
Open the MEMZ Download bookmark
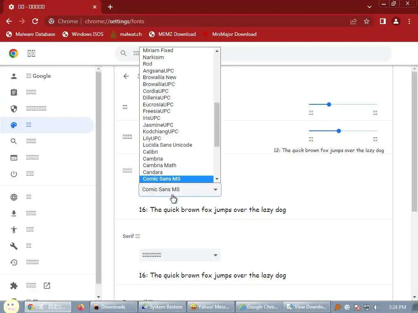point(173,34)
